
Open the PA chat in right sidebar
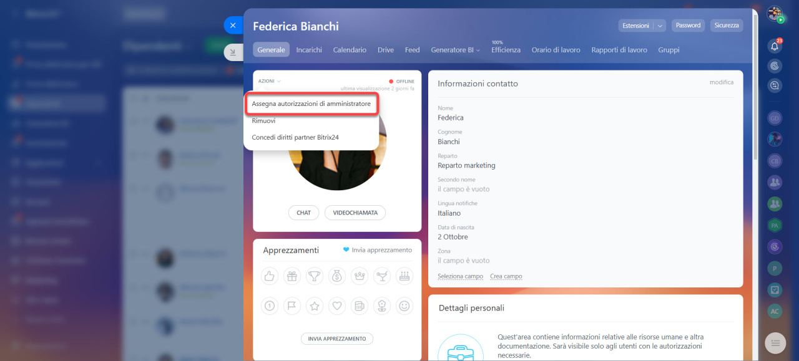(775, 225)
